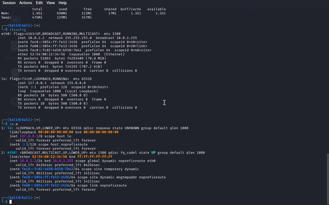Open the Session menu
The image size is (329, 205).
tap(9, 3)
